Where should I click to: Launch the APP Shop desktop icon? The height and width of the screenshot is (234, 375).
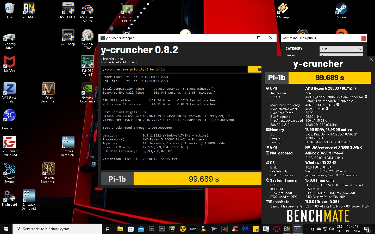tap(68, 37)
